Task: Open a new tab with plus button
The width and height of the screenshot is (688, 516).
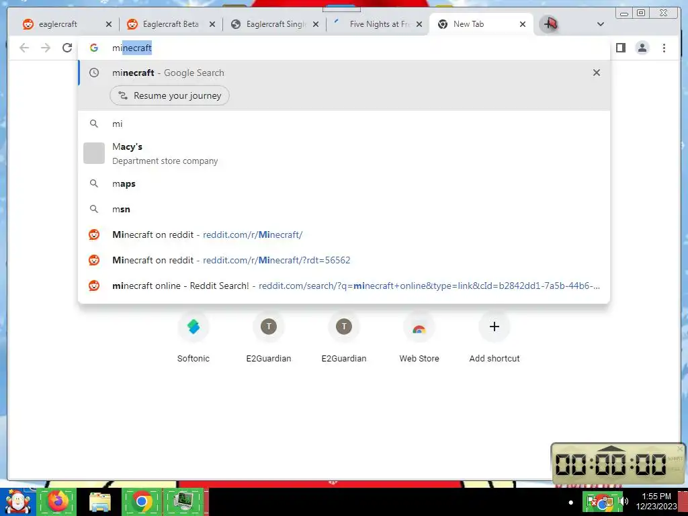Action: click(548, 24)
